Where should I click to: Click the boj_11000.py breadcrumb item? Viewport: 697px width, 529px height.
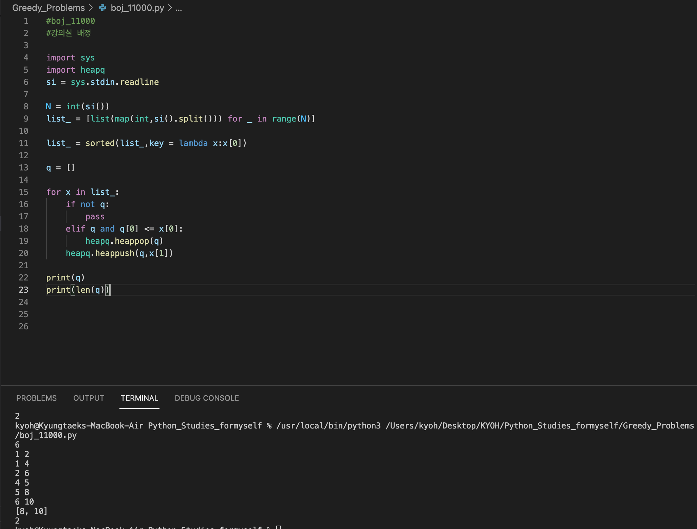[137, 8]
